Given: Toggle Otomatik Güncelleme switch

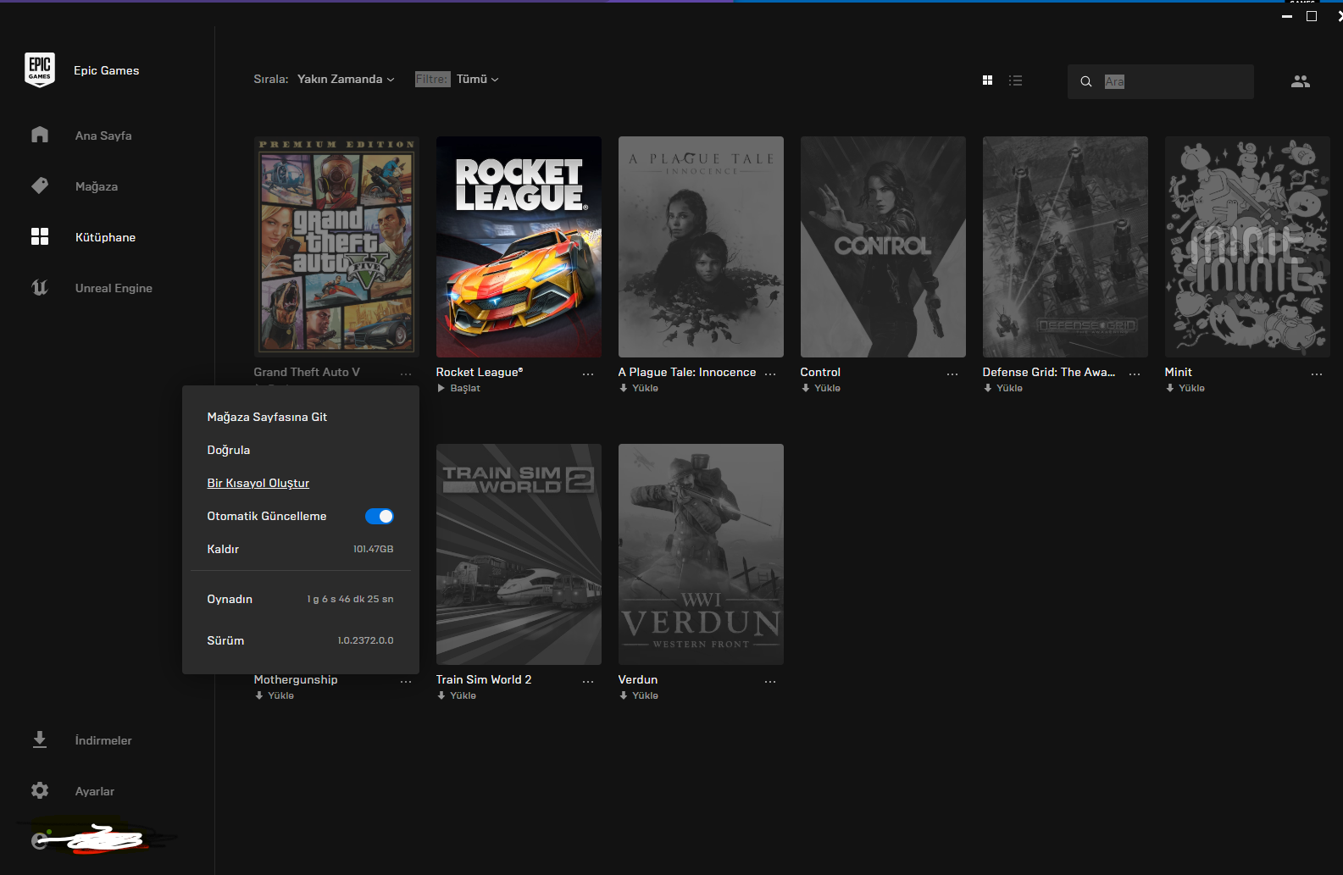Looking at the screenshot, I should pos(380,516).
